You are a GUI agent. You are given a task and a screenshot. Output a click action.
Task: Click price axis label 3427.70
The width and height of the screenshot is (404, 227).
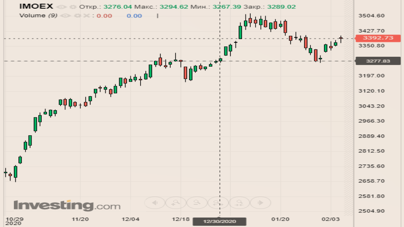click(x=371, y=31)
